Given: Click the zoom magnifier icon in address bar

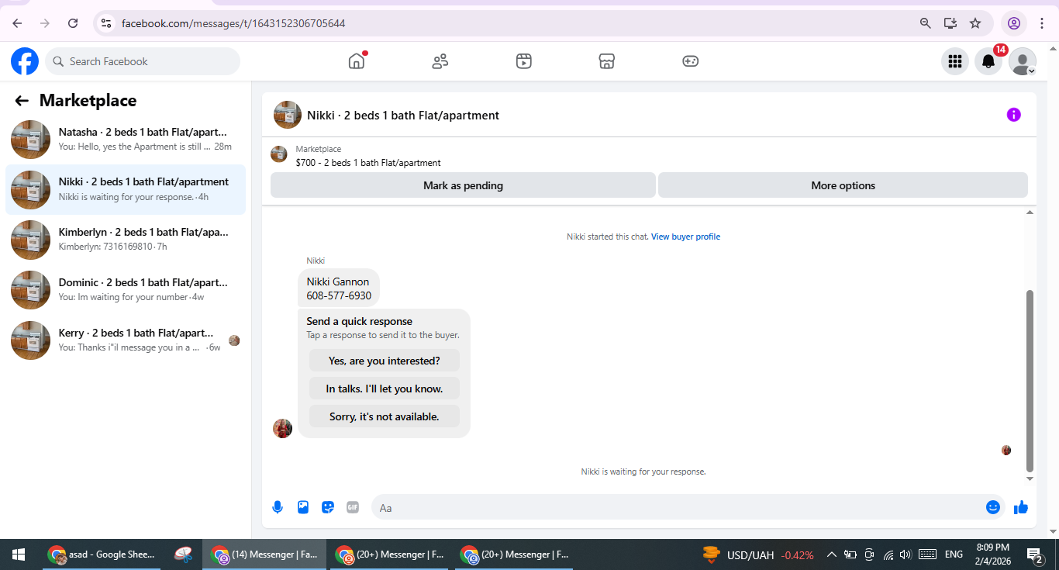Looking at the screenshot, I should click(x=925, y=23).
